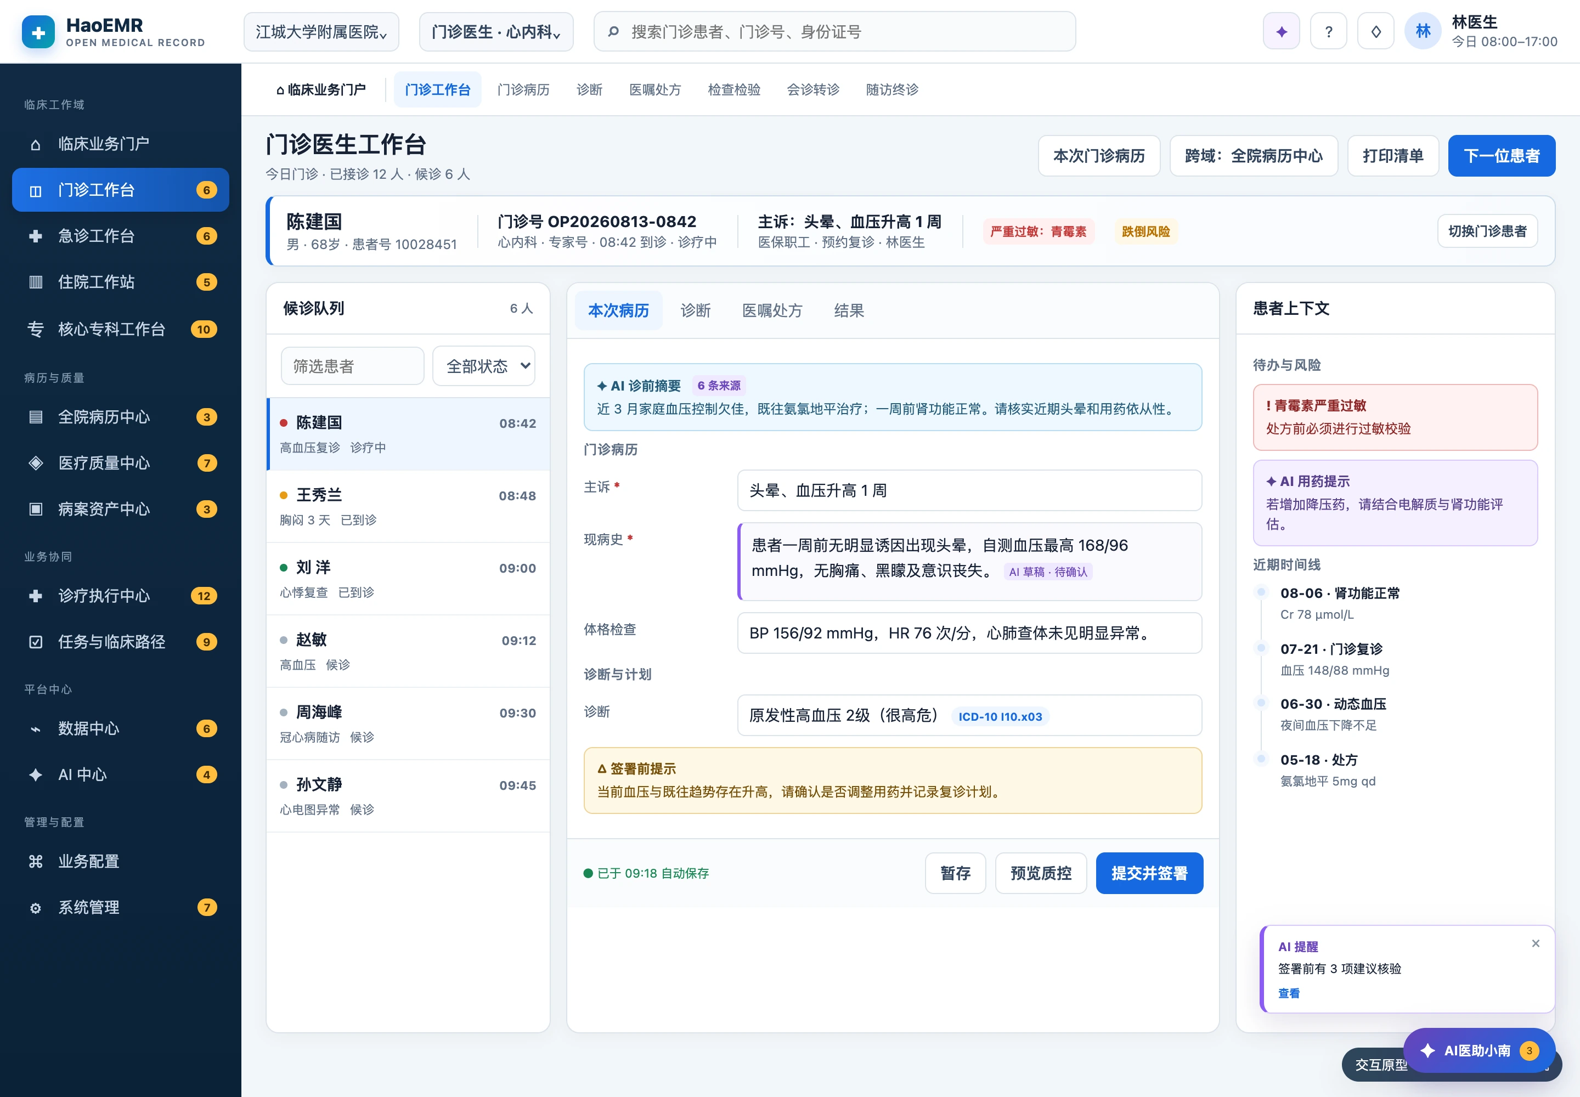Select 王秀兰 in the waiting queue
Viewport: 1580px width, 1097px height.
click(408, 507)
